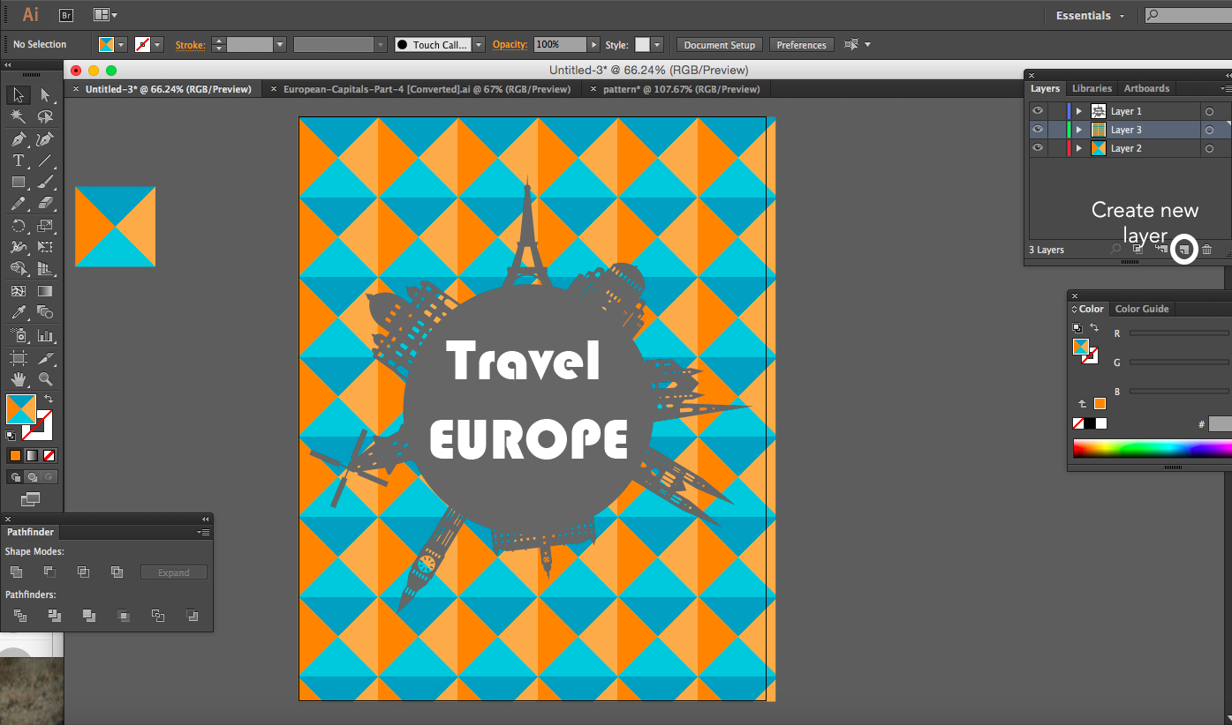
Task: Pick the Pencil tool
Action: [18, 204]
